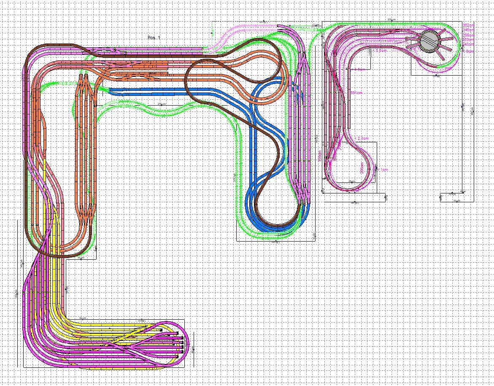This screenshot has height=386, width=494.
Task: Click the "243cm" label near the turntable
Action: (x=468, y=43)
